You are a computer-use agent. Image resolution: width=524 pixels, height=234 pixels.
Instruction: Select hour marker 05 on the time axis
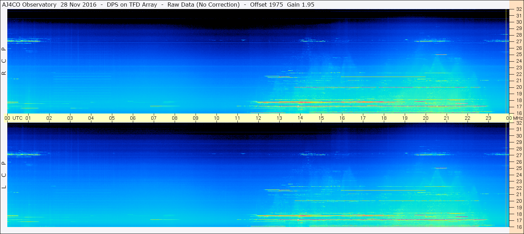(112, 118)
